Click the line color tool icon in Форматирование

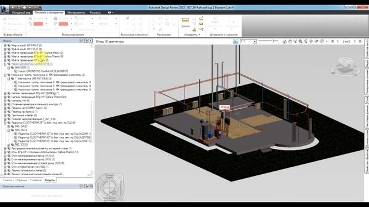pos(55,24)
